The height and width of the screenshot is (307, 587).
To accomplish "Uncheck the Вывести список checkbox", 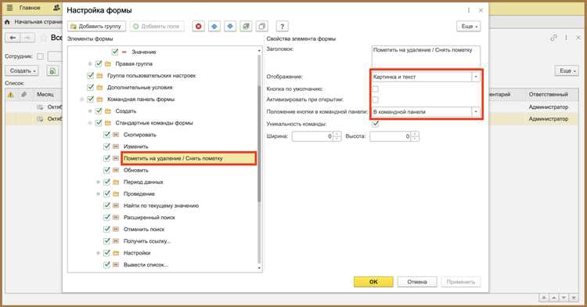I will pyautogui.click(x=106, y=265).
